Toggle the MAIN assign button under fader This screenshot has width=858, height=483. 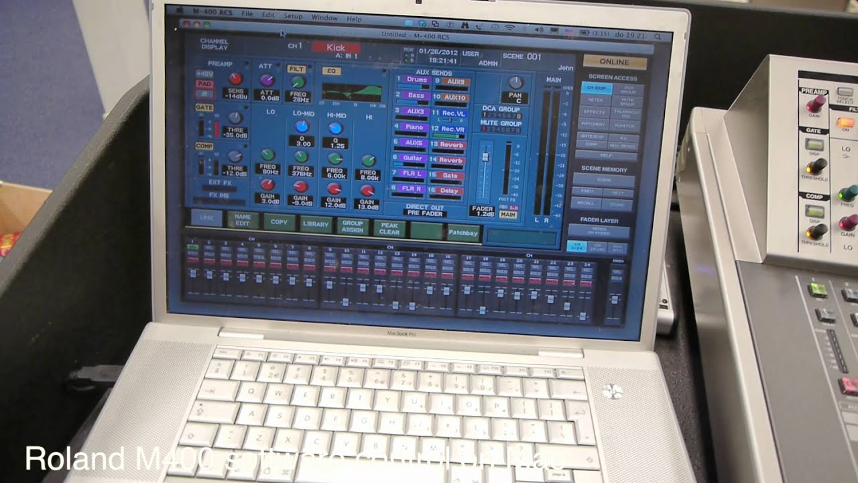[x=508, y=215]
